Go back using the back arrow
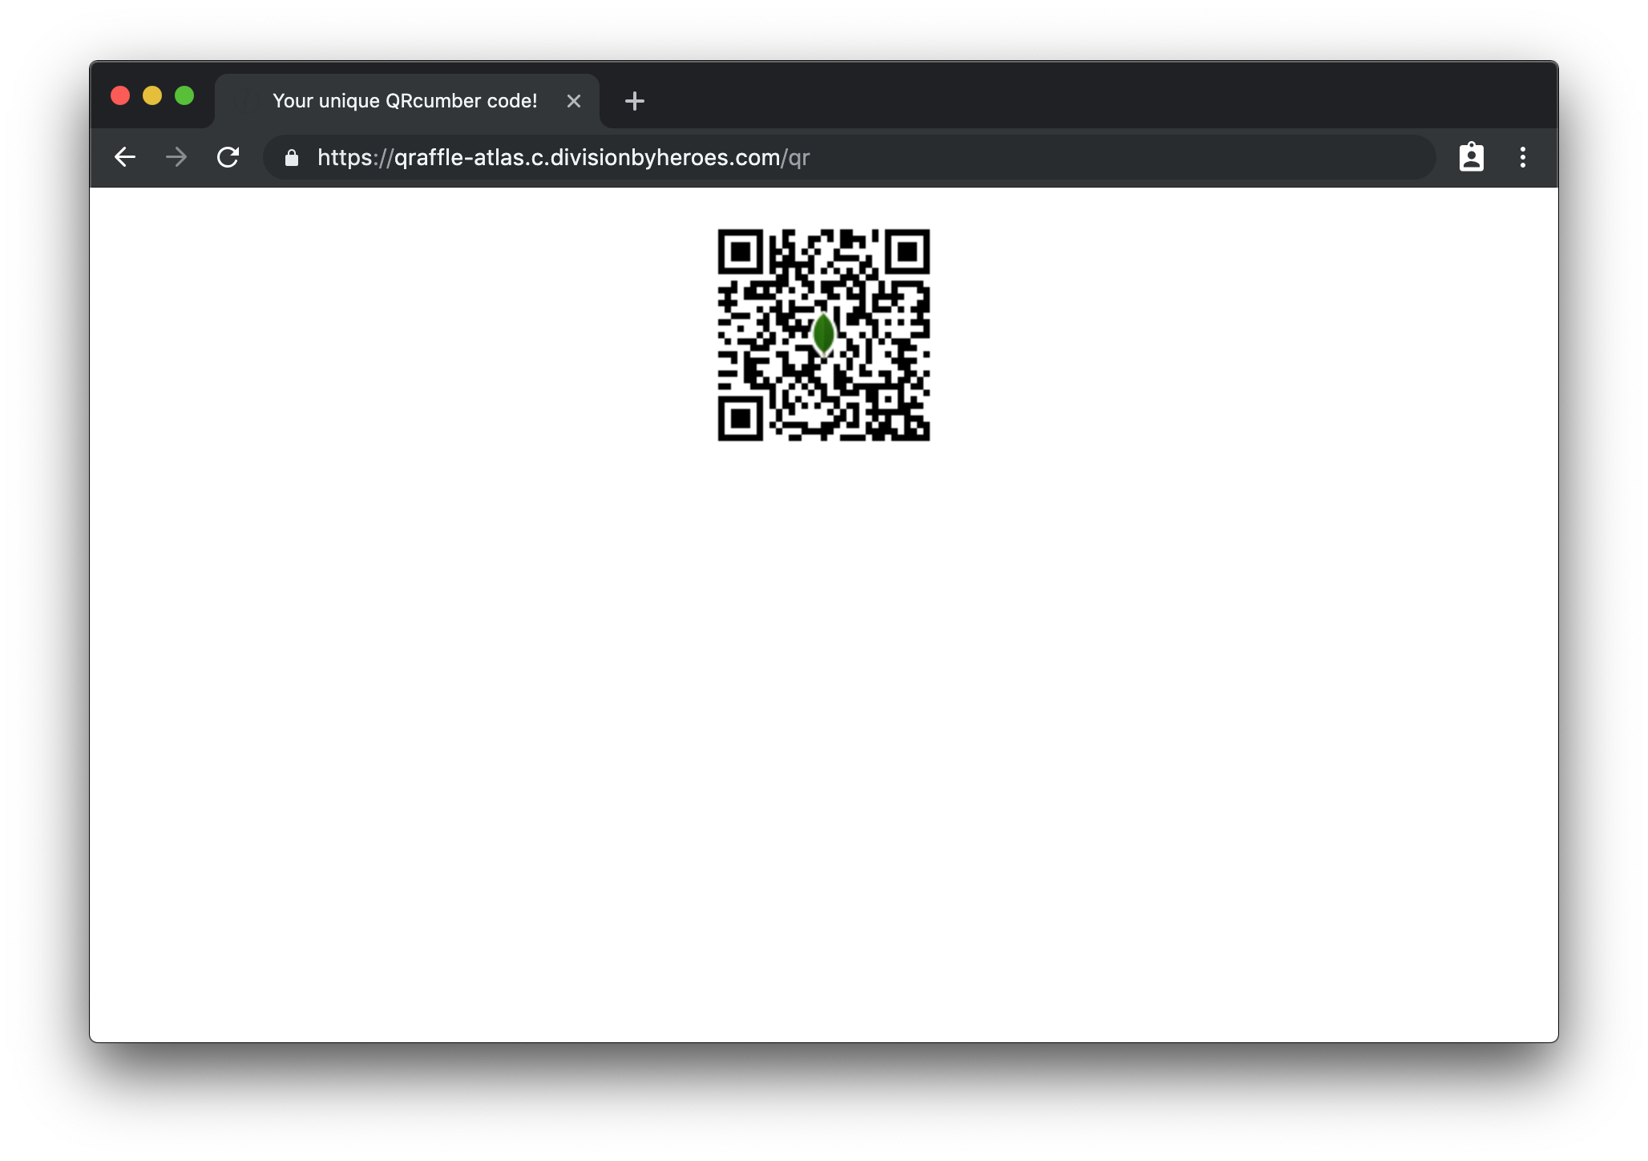The image size is (1648, 1161). click(125, 157)
